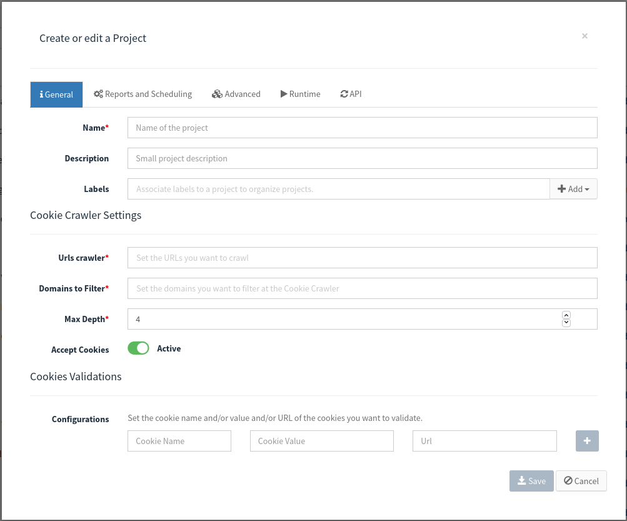The image size is (627, 521).
Task: Click the Cookie Crawler Settings heading
Action: tap(86, 215)
